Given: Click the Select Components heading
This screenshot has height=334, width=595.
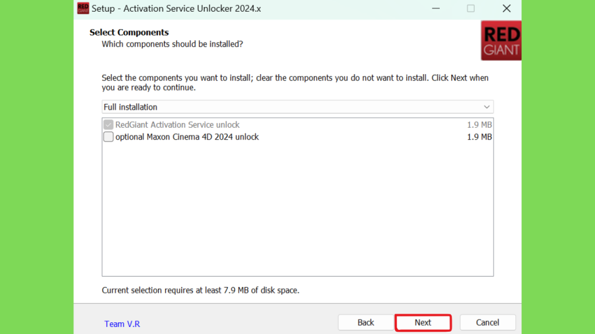Looking at the screenshot, I should point(129,32).
